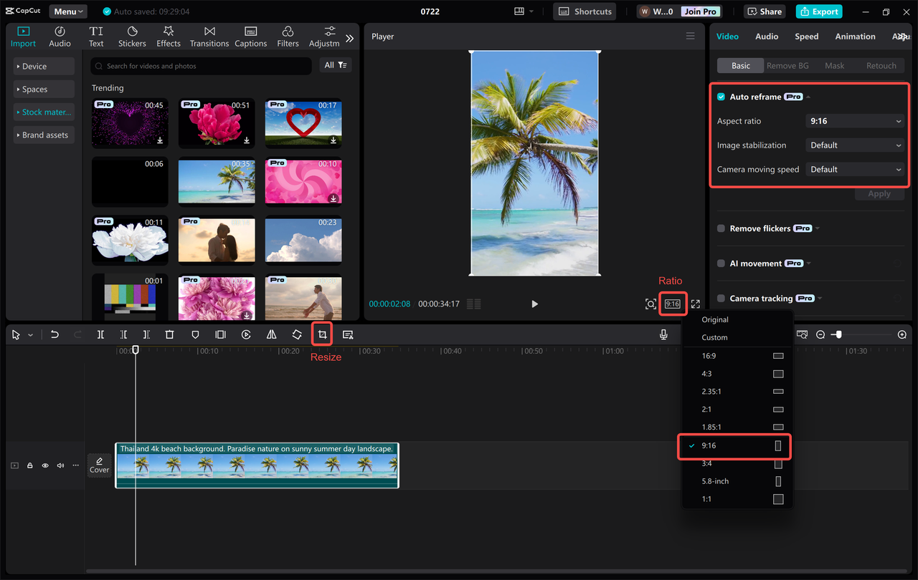The image size is (918, 580).
Task: Select the Resize (crop) tool icon
Action: (x=322, y=334)
